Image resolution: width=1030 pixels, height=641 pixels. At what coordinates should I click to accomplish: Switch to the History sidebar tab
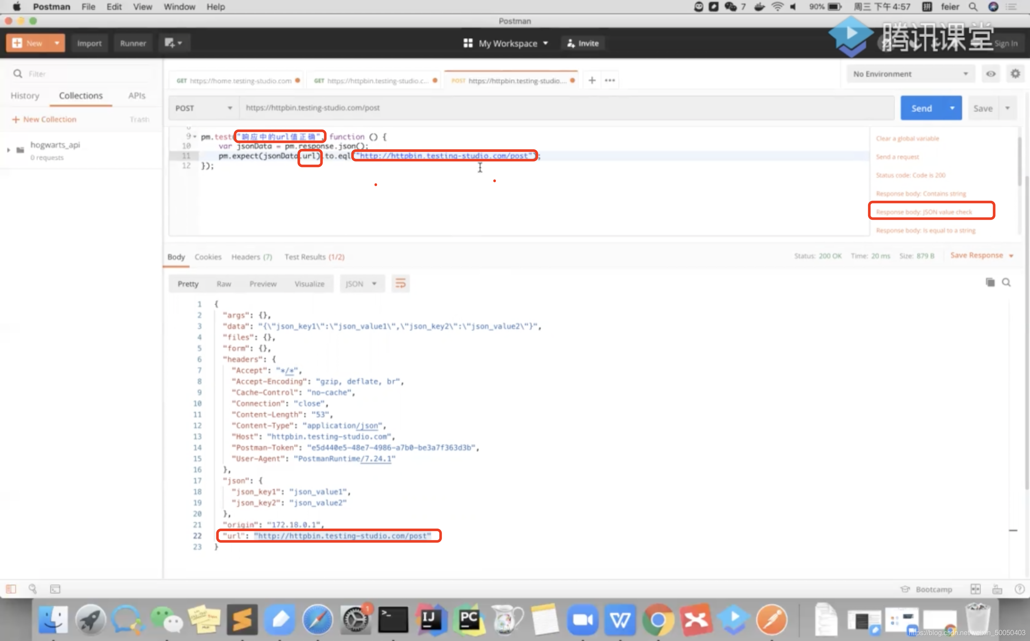tap(25, 96)
